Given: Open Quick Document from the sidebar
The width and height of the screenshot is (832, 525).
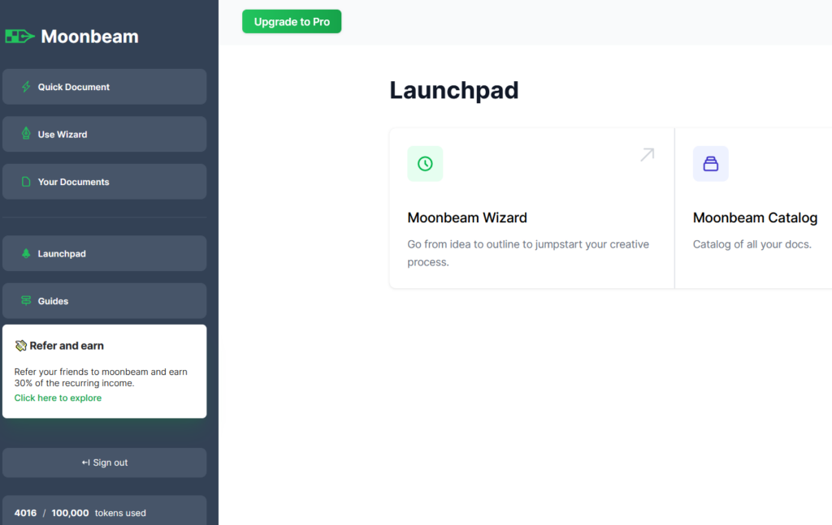Looking at the screenshot, I should point(105,87).
